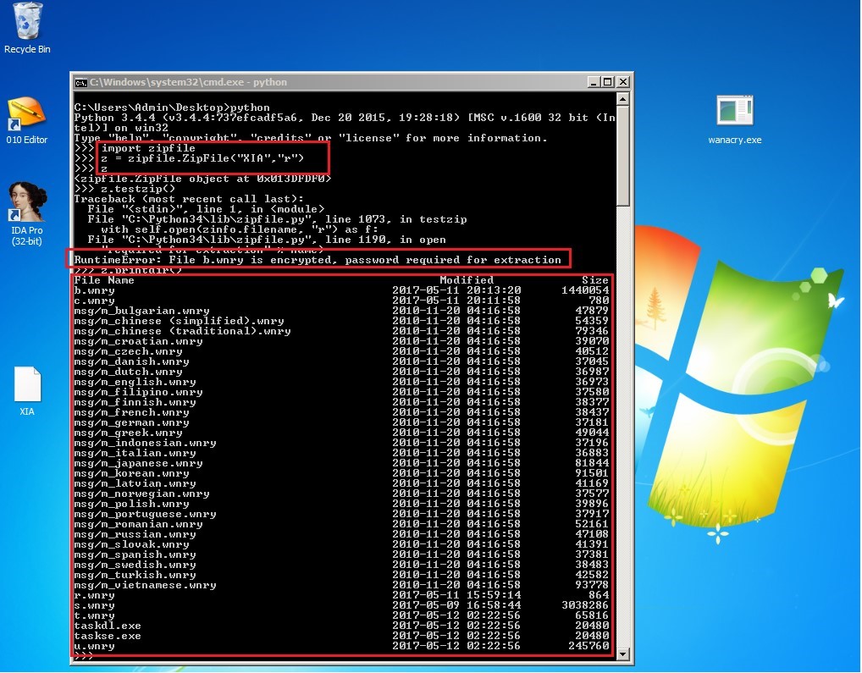Click msg/m_chinese (traditional).wnry entry
Viewport: 862px width, 673px height.
coord(183,331)
